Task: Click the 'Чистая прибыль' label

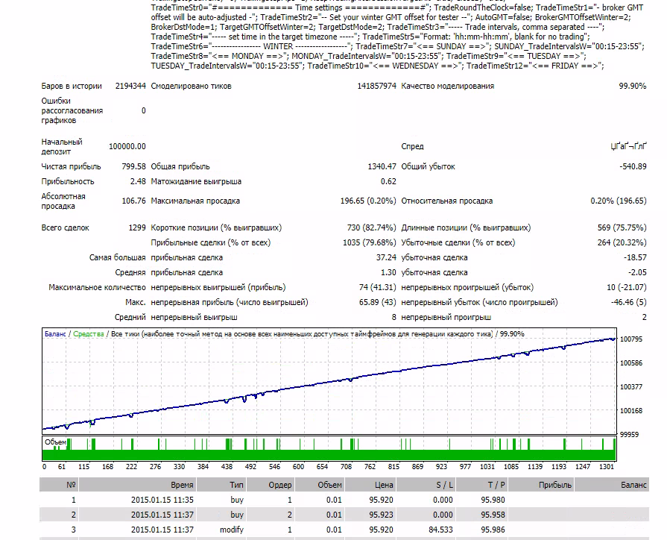Action: pos(71,166)
